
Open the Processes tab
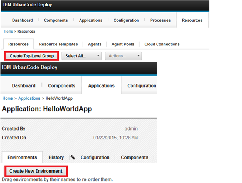click(x=160, y=20)
